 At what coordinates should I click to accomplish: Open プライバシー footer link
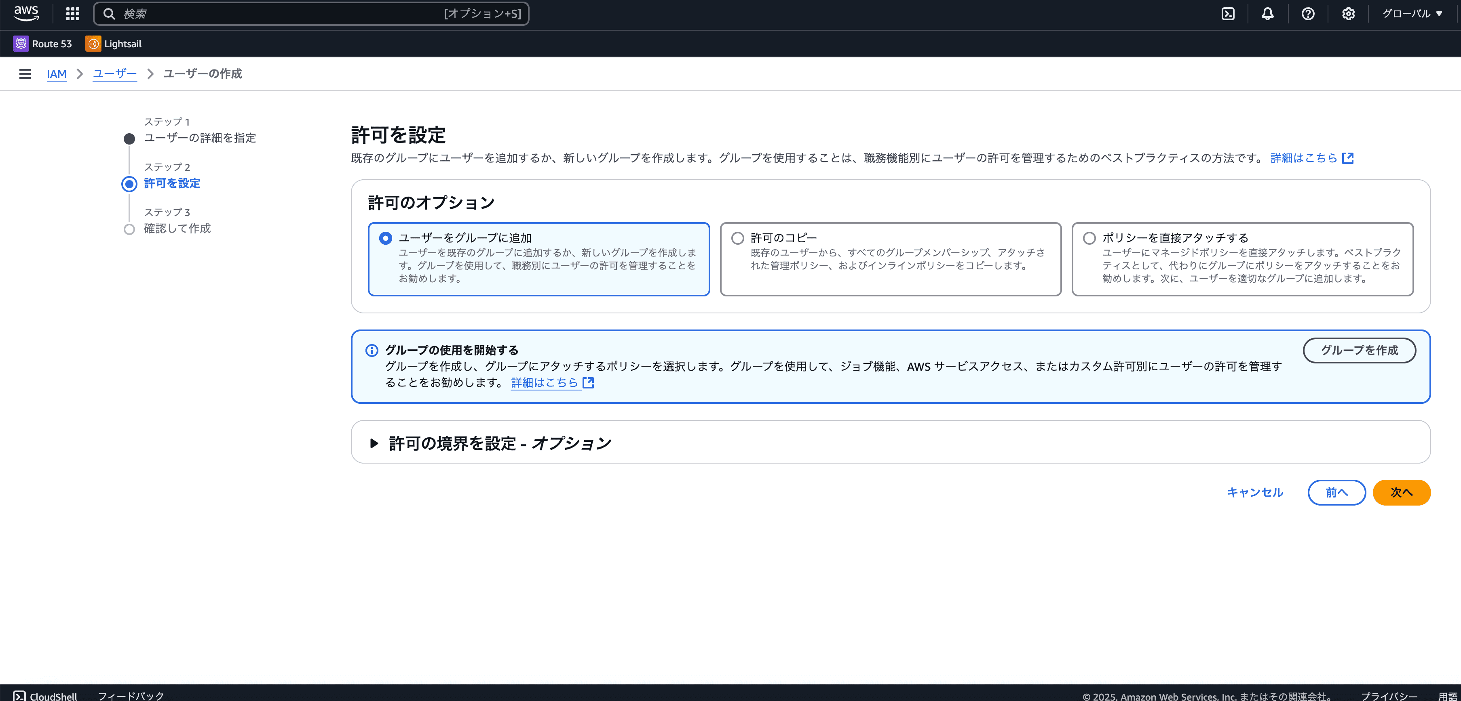tap(1389, 696)
